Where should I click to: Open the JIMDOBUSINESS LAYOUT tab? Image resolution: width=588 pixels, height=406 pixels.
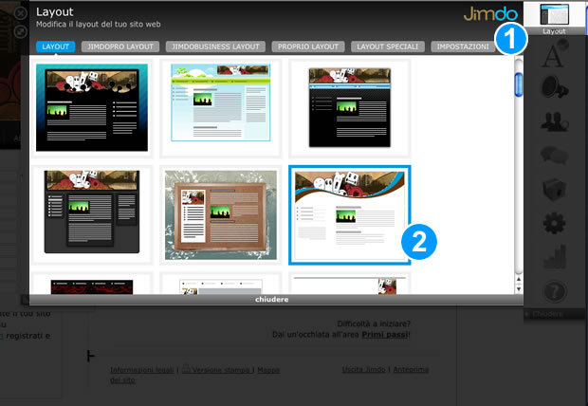point(215,46)
